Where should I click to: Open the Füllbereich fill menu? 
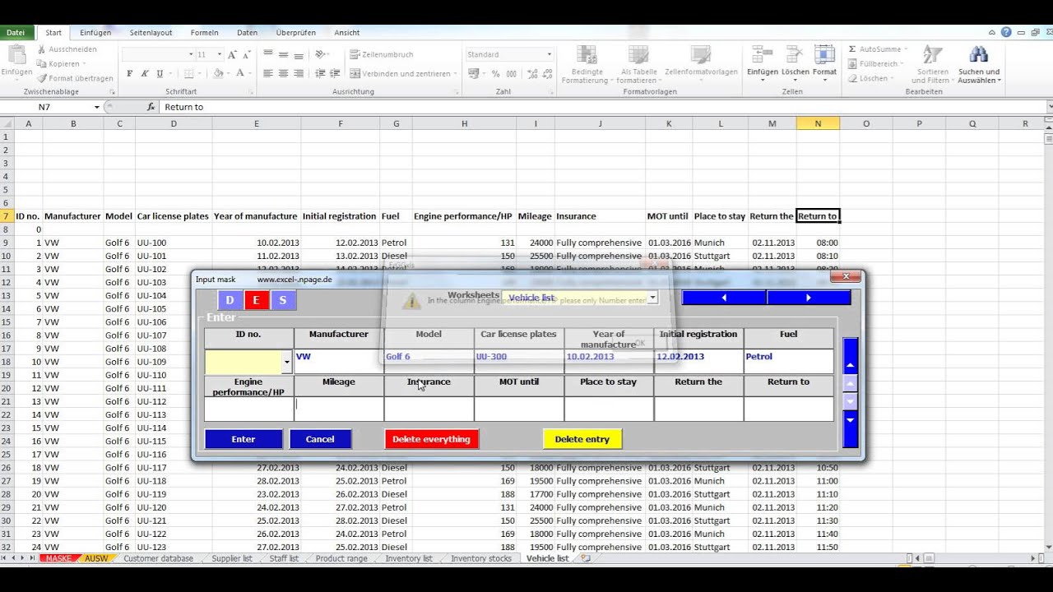[x=876, y=63]
